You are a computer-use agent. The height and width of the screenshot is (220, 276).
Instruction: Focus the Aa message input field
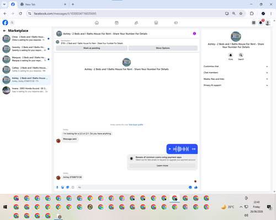132,187
